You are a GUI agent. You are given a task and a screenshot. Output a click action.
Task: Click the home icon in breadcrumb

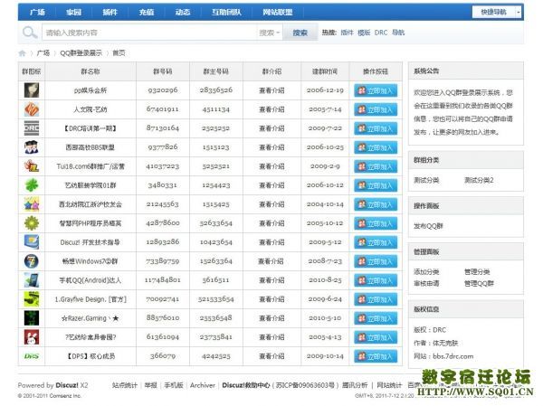tap(22, 53)
